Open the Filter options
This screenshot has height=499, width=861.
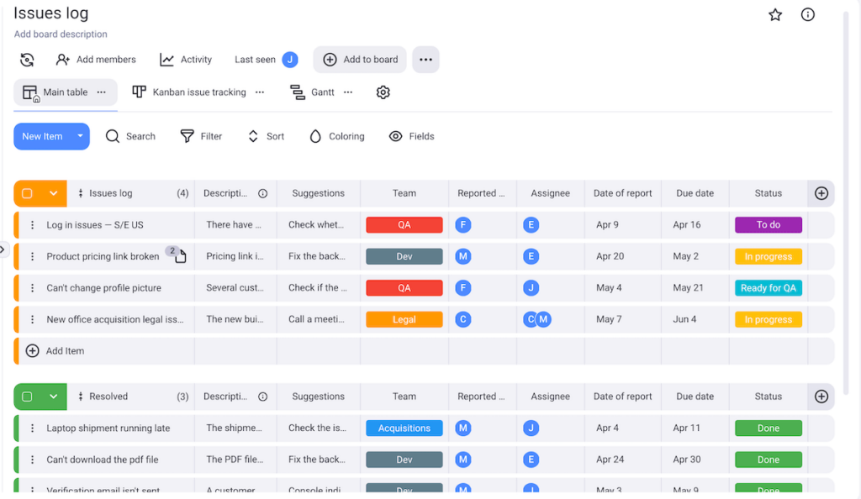point(201,135)
